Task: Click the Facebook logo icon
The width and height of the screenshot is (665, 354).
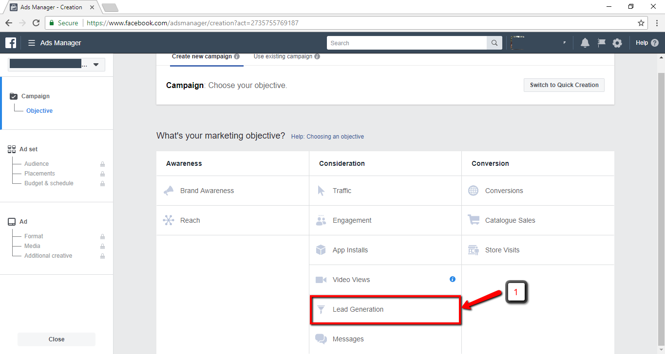Action: (11, 43)
